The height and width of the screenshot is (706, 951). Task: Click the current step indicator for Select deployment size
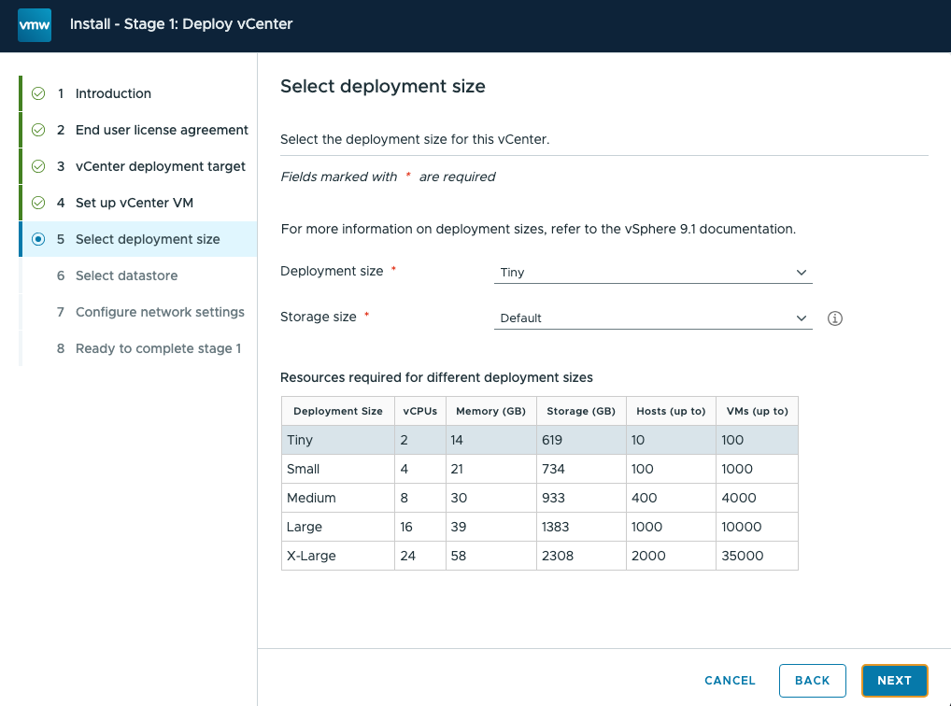coord(38,239)
